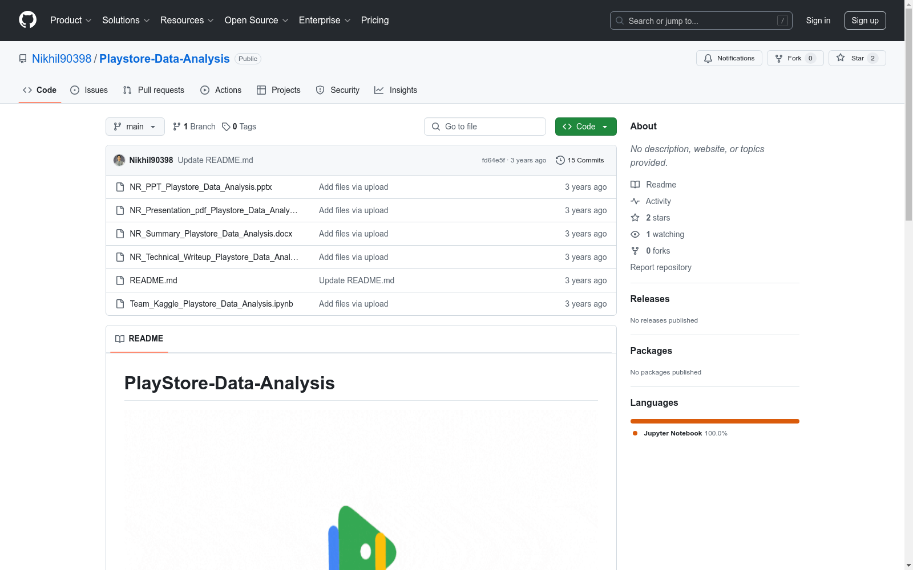Open the Playstore-Data-Analysis repository link

164,59
